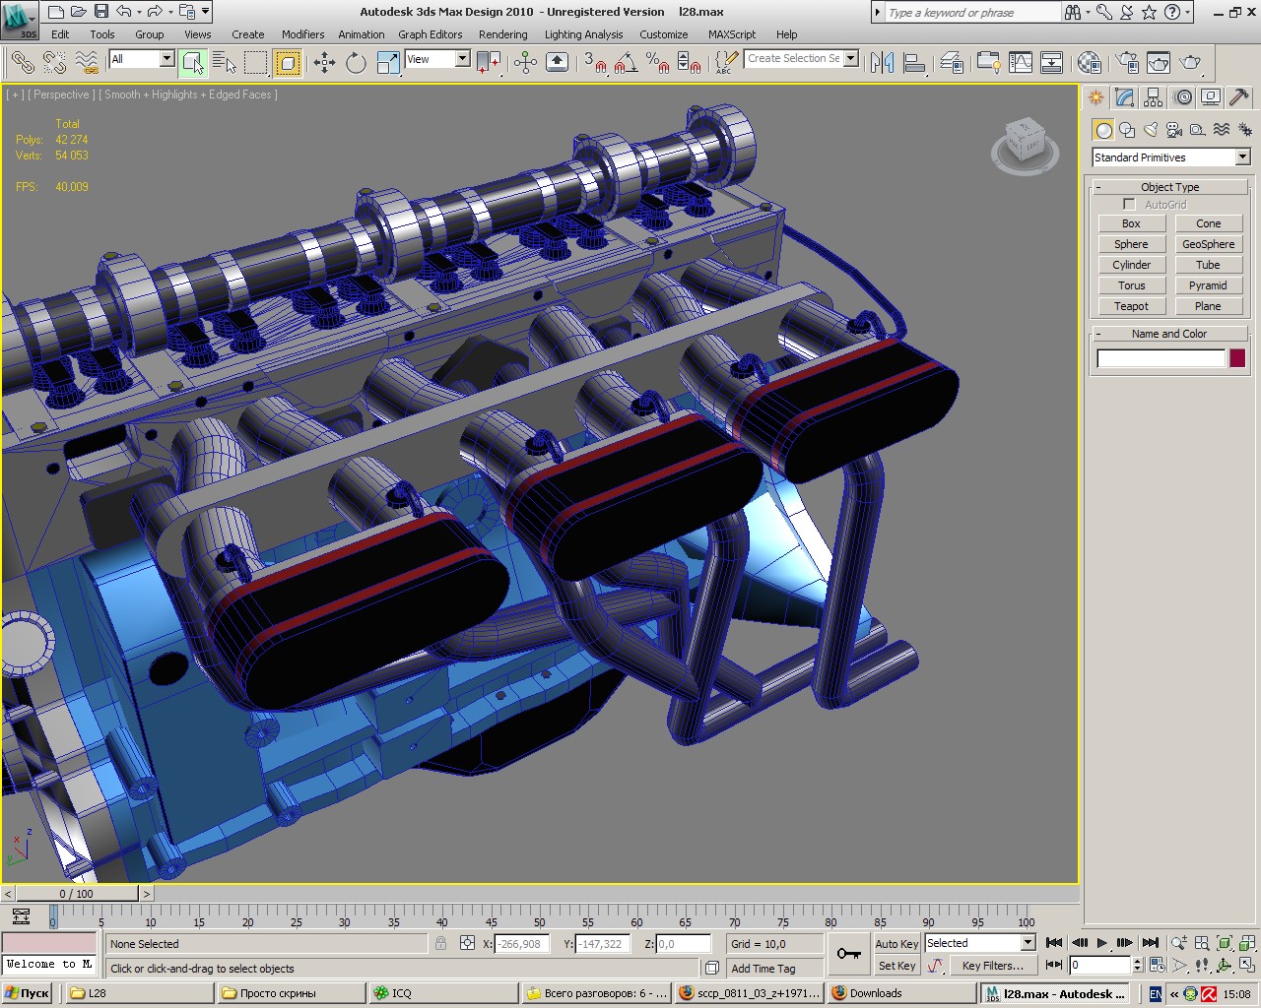Activate the Select and Move tool
The width and height of the screenshot is (1261, 1008).
(x=324, y=63)
